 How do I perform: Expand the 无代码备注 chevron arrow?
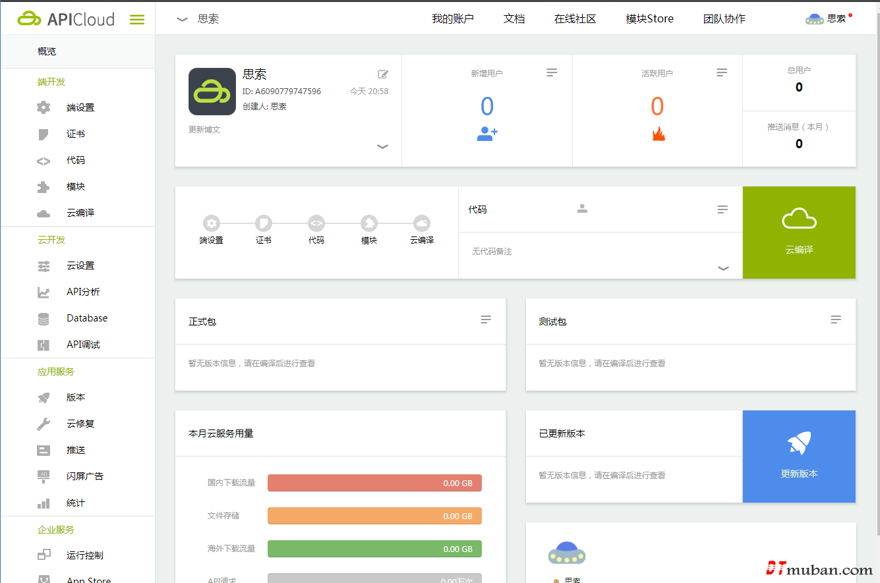723,268
